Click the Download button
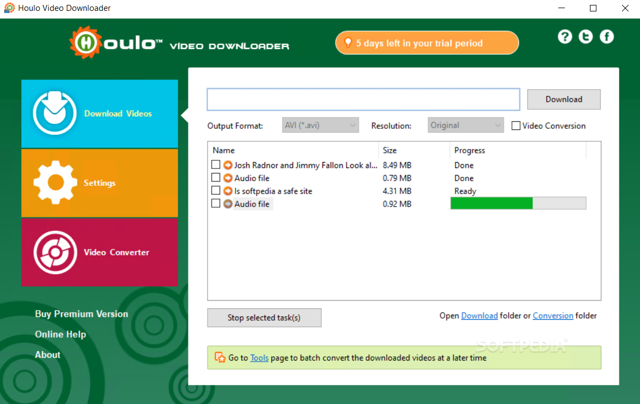 (564, 100)
